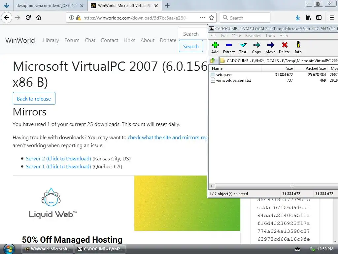Go up one folder level in 7-Zip

click(213, 61)
